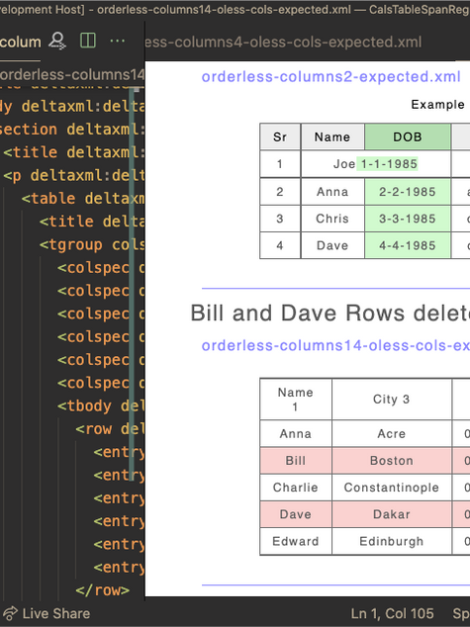Screen dimensions: 470x627
Task: Click the Anna cell in first table
Action: pyautogui.click(x=332, y=192)
